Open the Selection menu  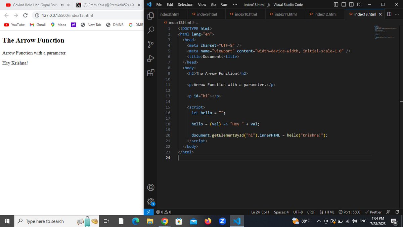coord(185,5)
